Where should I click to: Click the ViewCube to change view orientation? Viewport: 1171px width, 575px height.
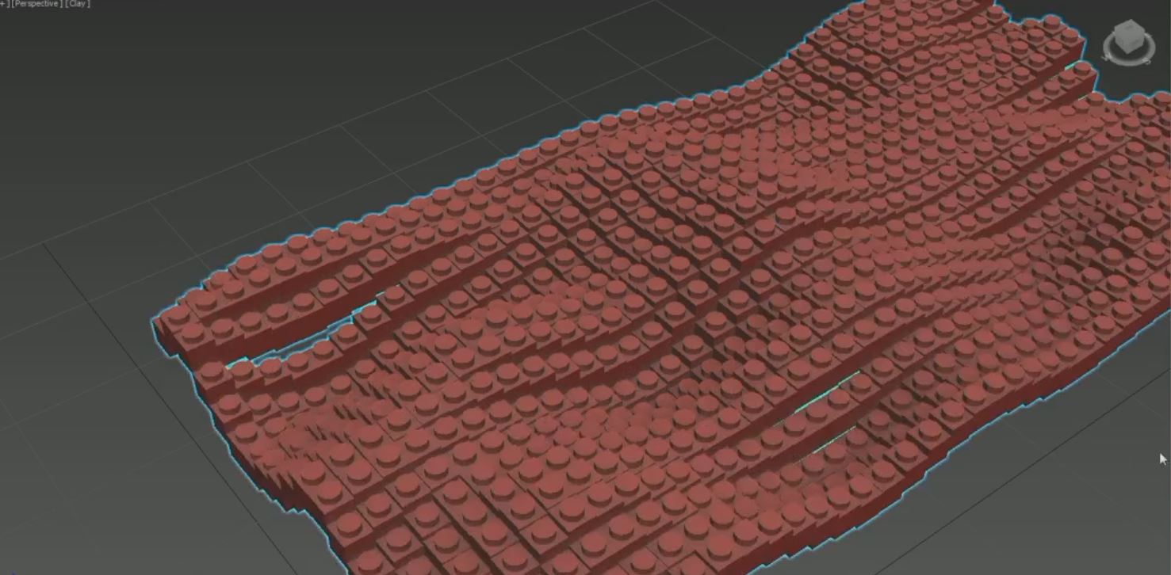pyautogui.click(x=1129, y=36)
